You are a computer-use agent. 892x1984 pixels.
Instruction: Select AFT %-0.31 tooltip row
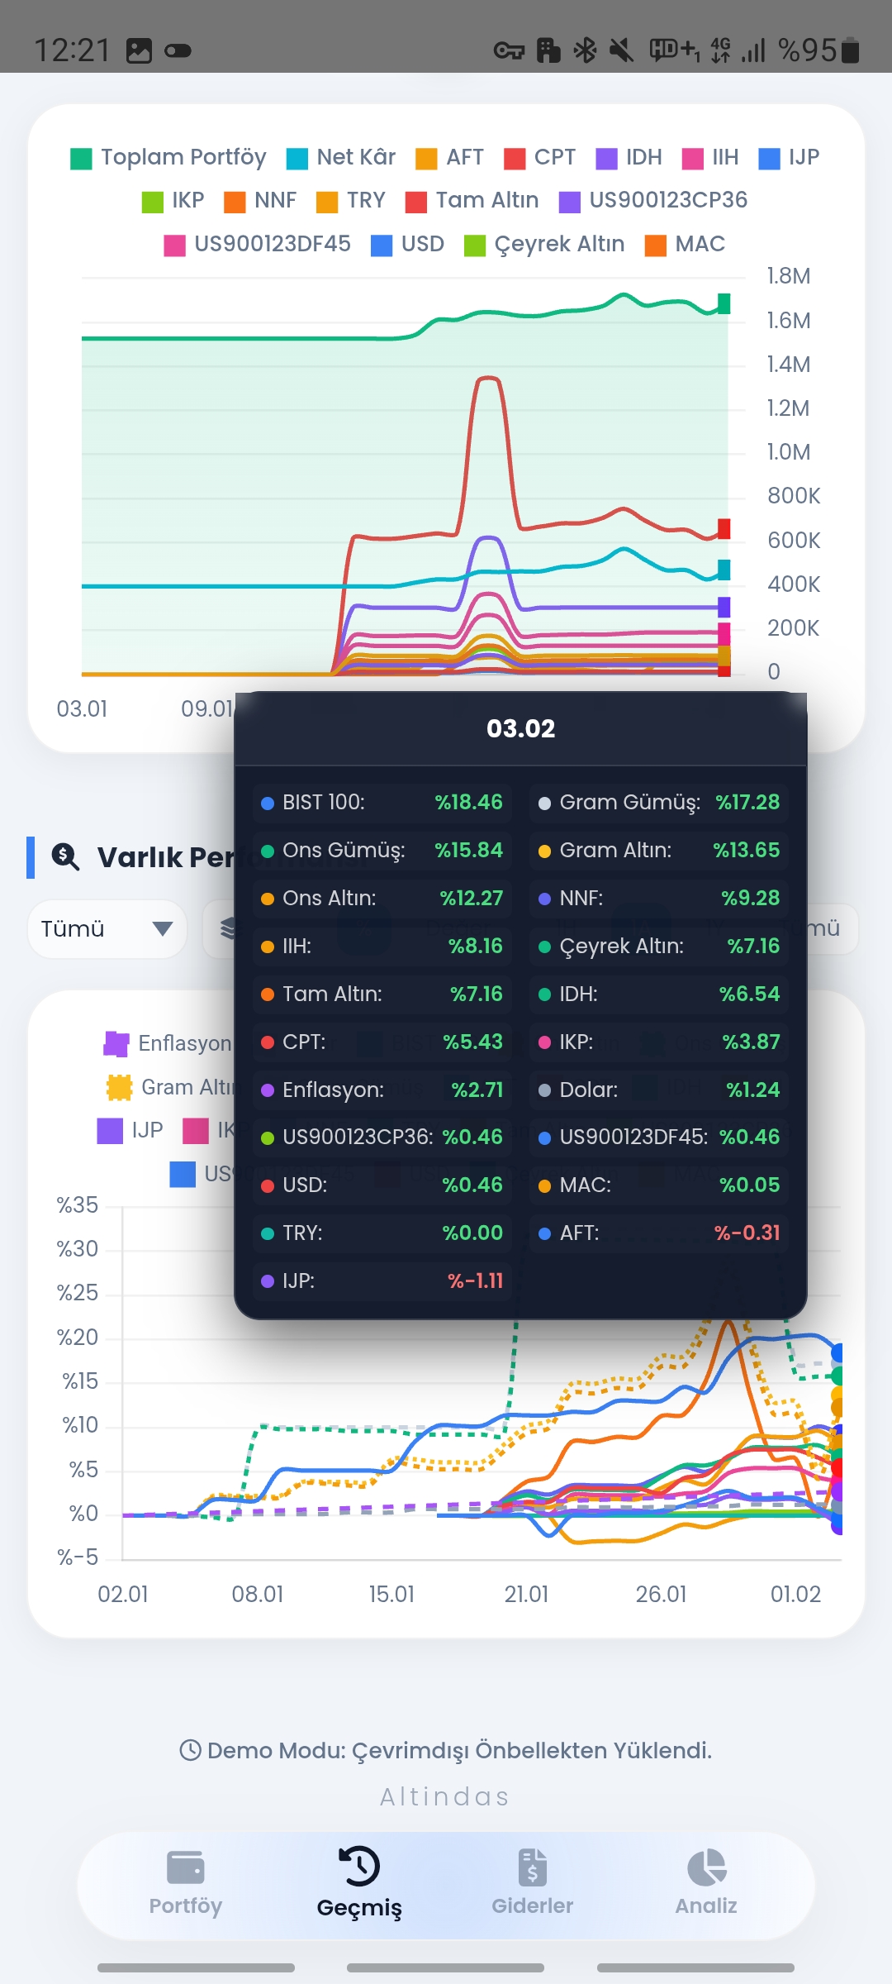(x=659, y=1233)
